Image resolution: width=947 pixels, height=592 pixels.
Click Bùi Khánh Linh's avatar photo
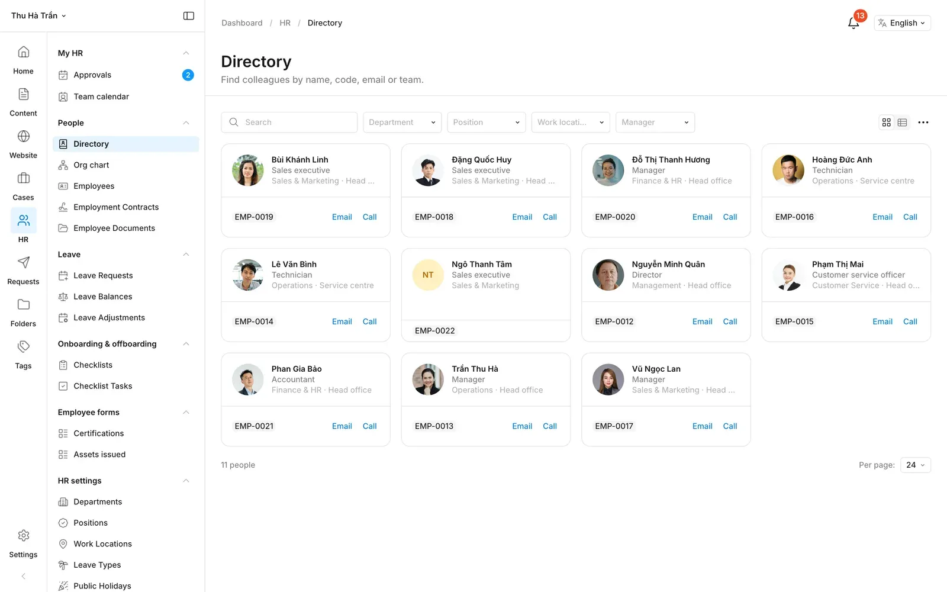(247, 170)
